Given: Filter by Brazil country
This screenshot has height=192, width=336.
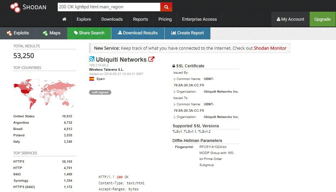Looking at the screenshot, I should 18,129.
